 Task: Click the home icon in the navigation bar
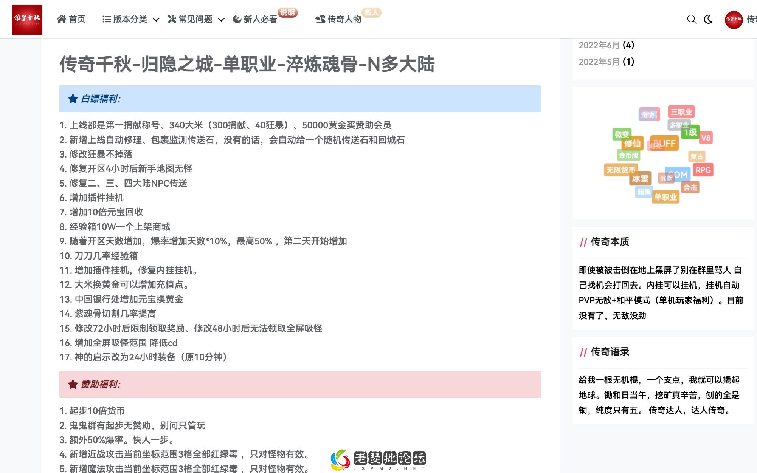click(x=62, y=19)
